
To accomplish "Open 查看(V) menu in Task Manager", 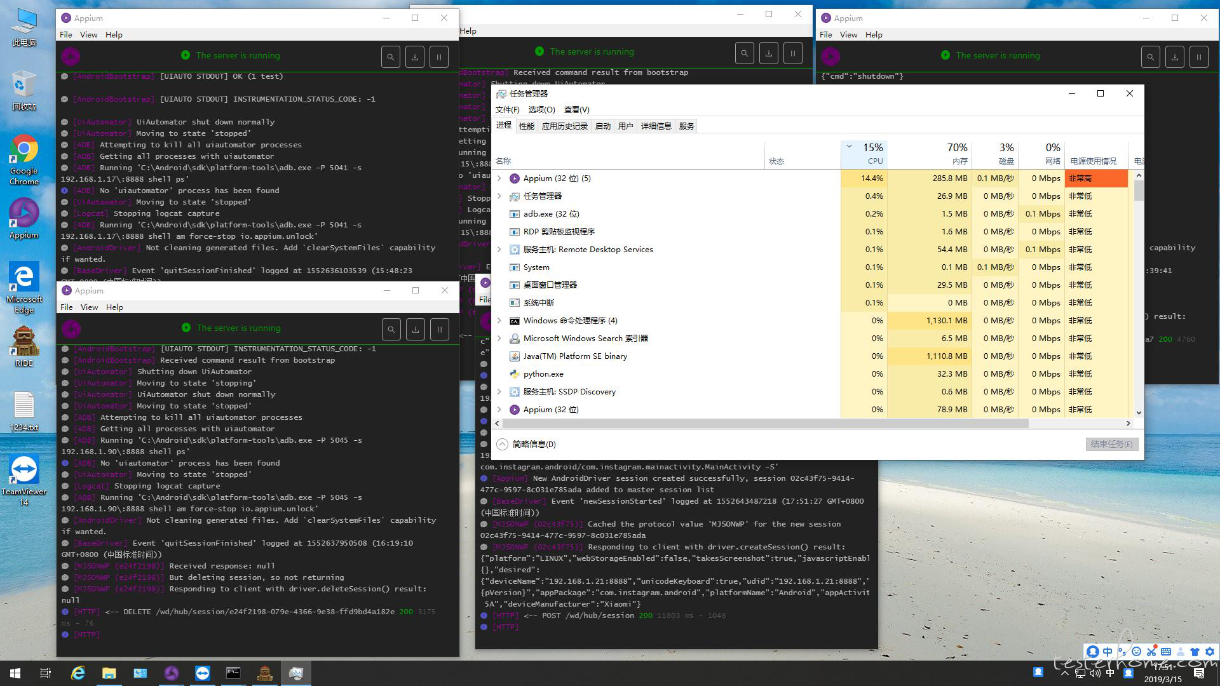I will pyautogui.click(x=576, y=110).
